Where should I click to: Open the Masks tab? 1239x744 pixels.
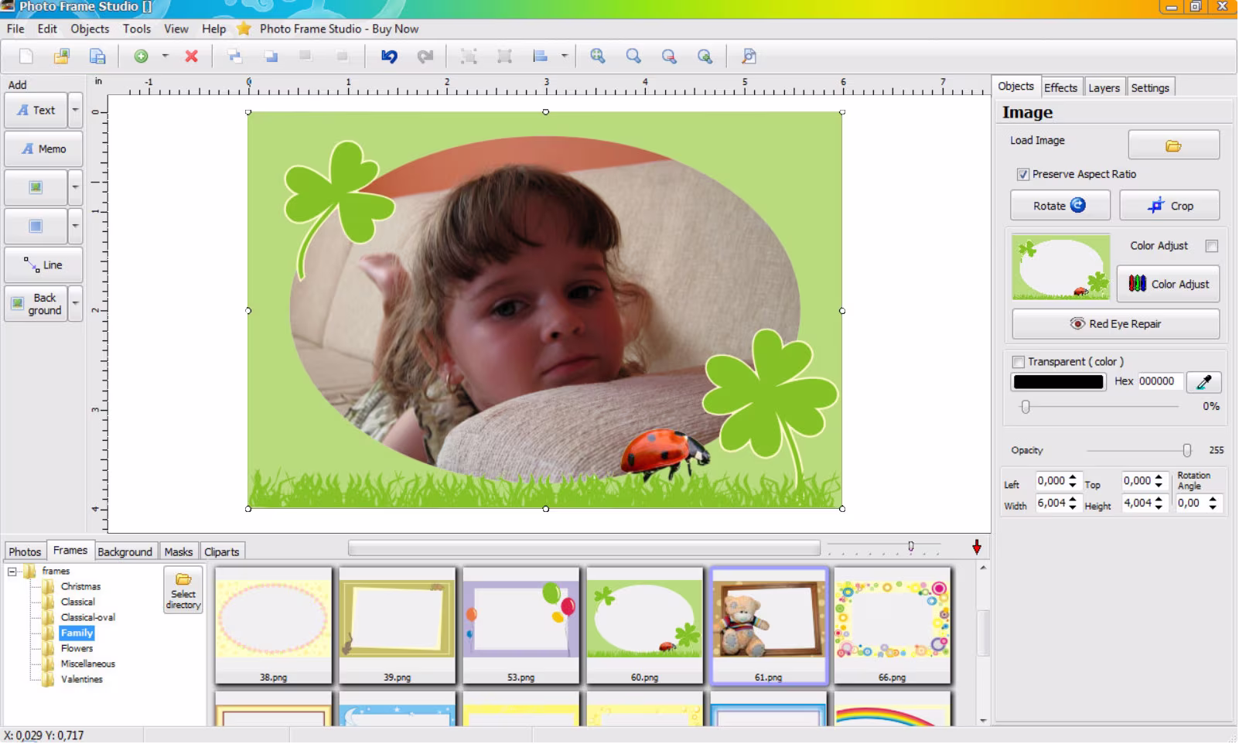coord(179,551)
